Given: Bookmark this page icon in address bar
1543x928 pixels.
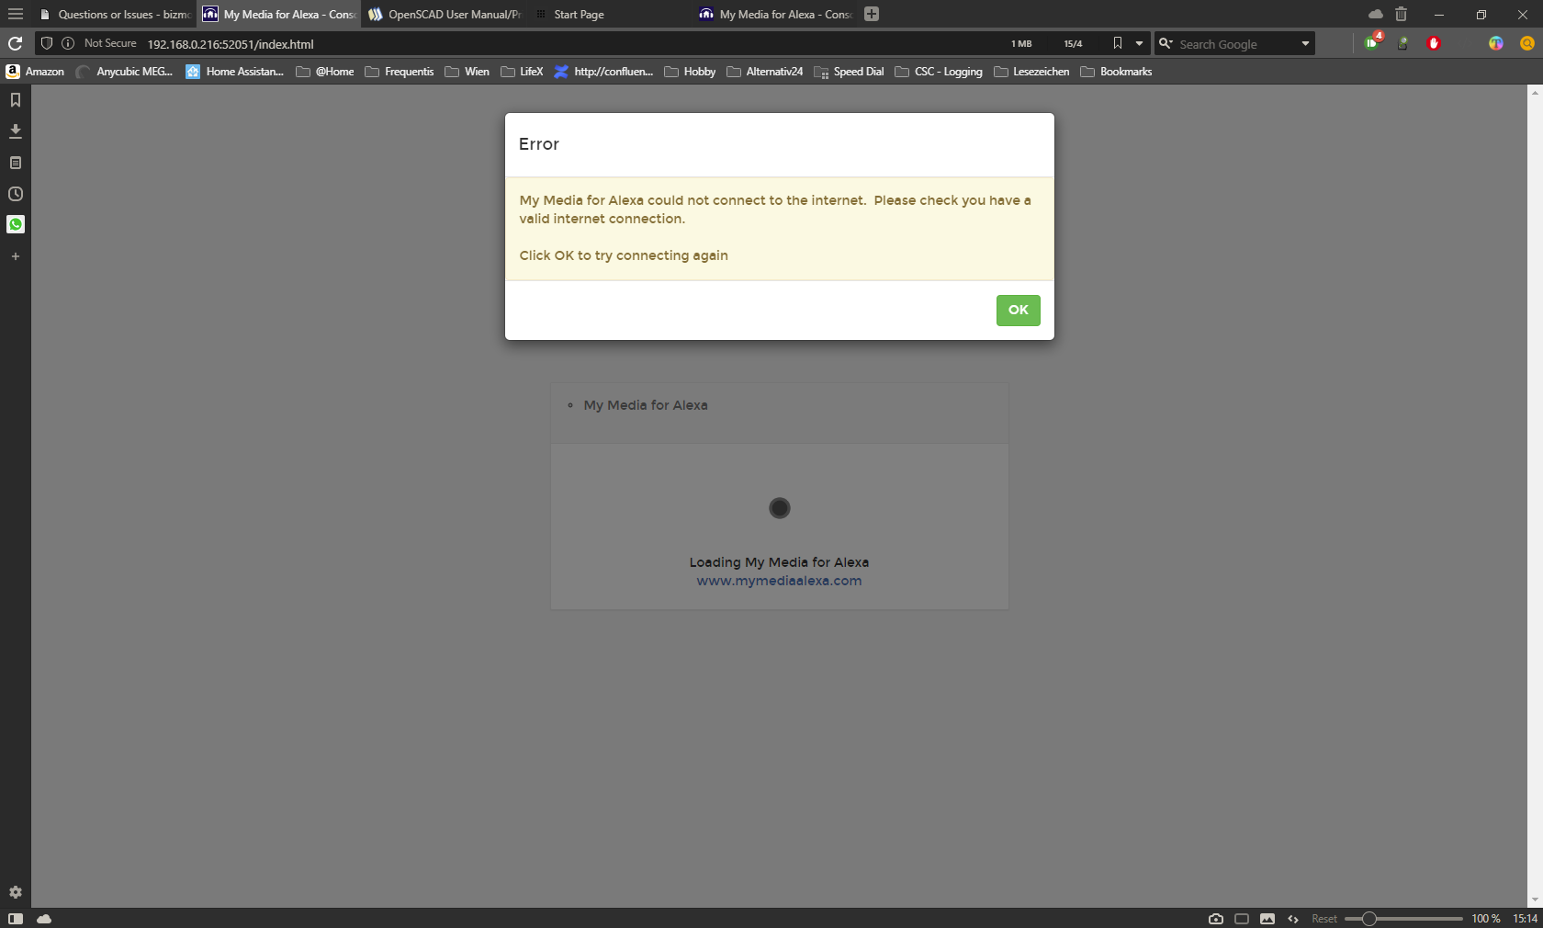Looking at the screenshot, I should (1117, 43).
